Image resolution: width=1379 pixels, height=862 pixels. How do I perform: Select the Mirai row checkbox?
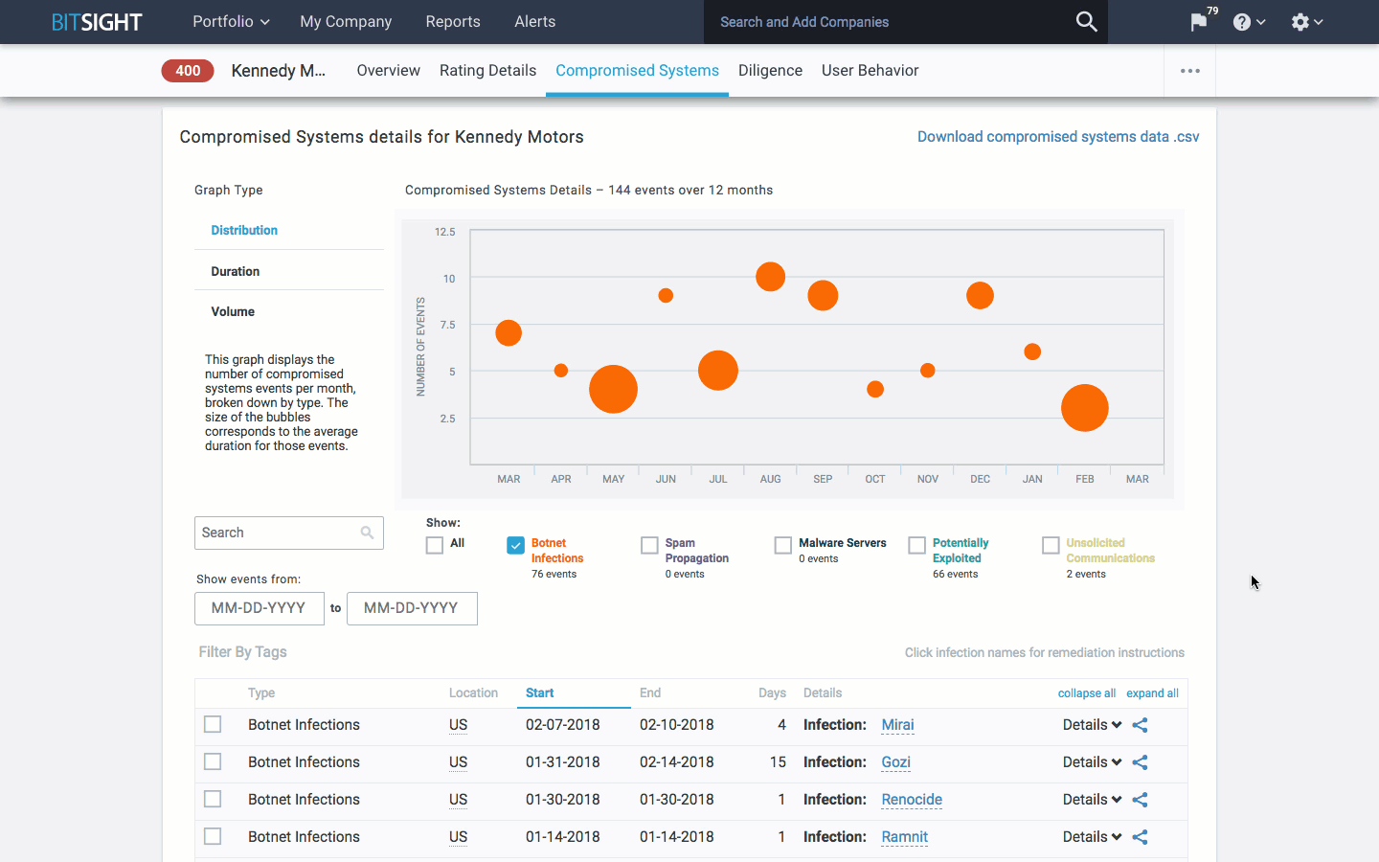[213, 724]
